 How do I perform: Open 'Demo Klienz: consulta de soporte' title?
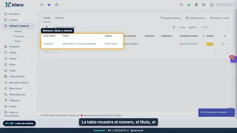click(x=79, y=44)
